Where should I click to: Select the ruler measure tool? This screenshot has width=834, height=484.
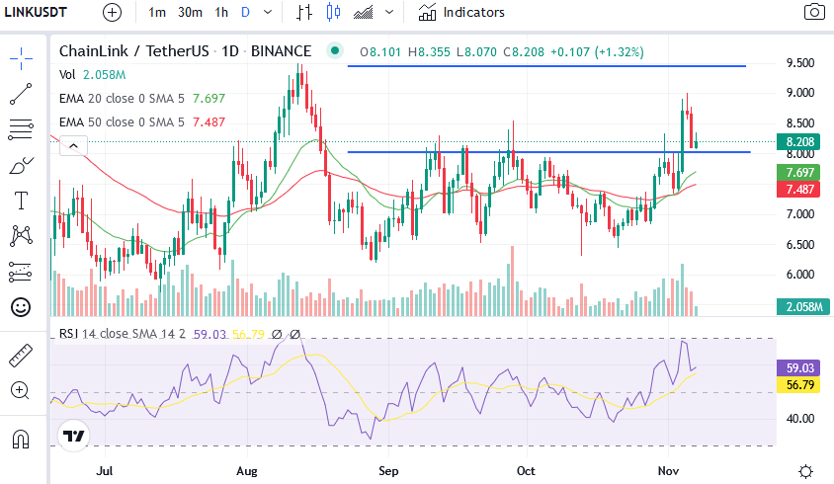point(22,356)
